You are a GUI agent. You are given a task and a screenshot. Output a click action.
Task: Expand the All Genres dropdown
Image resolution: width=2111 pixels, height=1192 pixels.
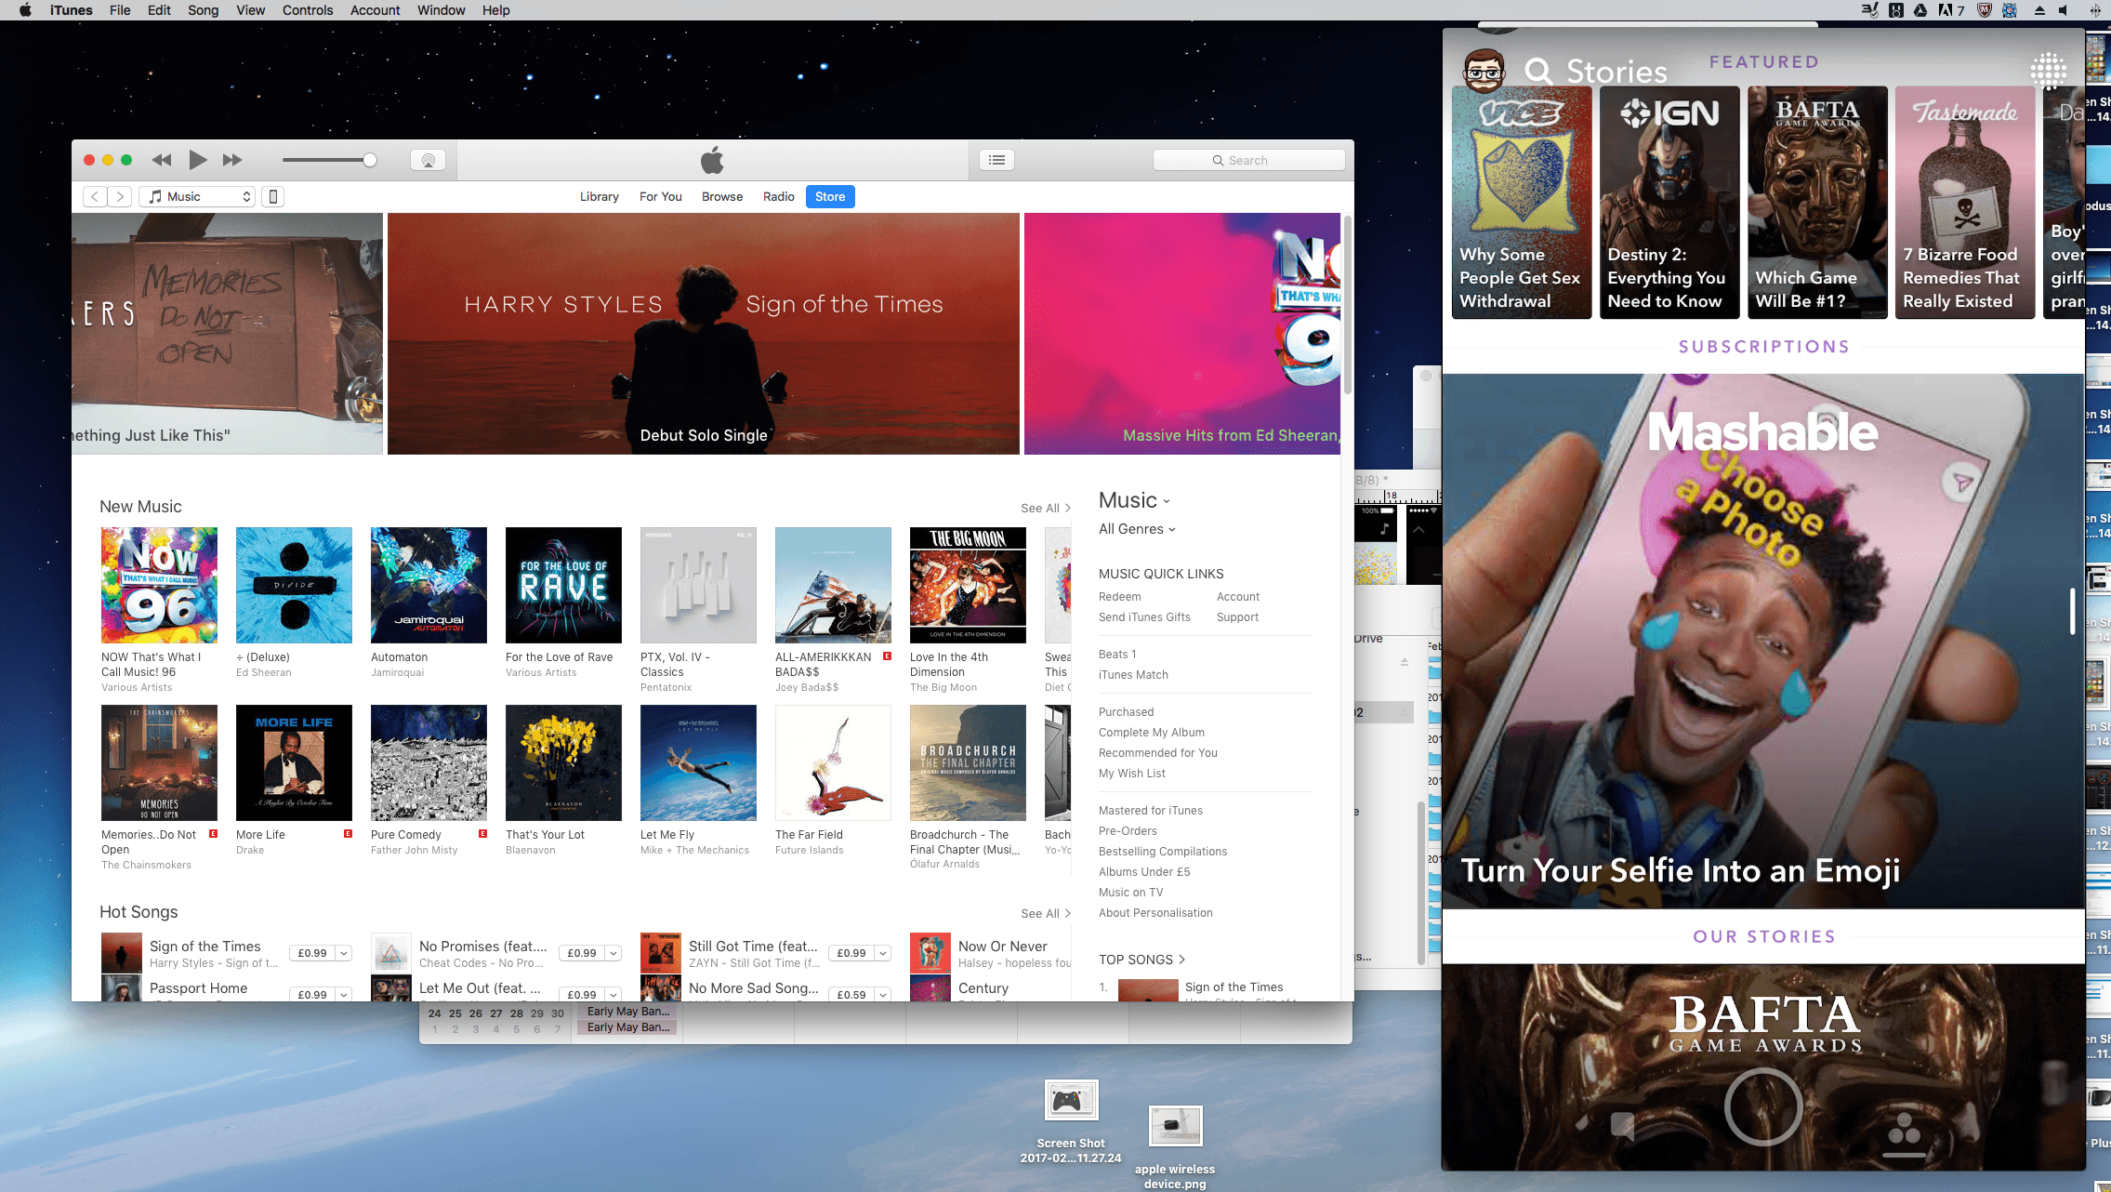1137,529
